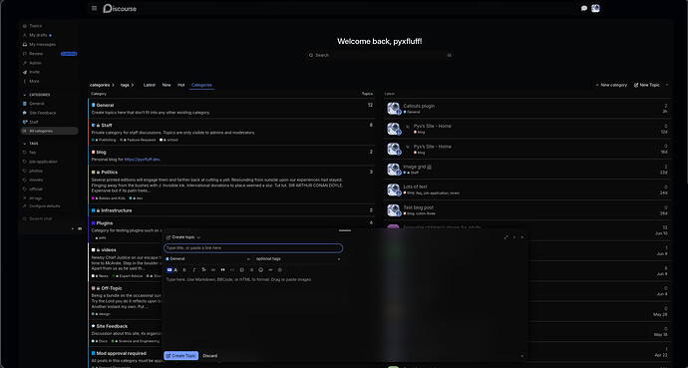
Task: Click the Create Topic button
Action: coord(180,356)
